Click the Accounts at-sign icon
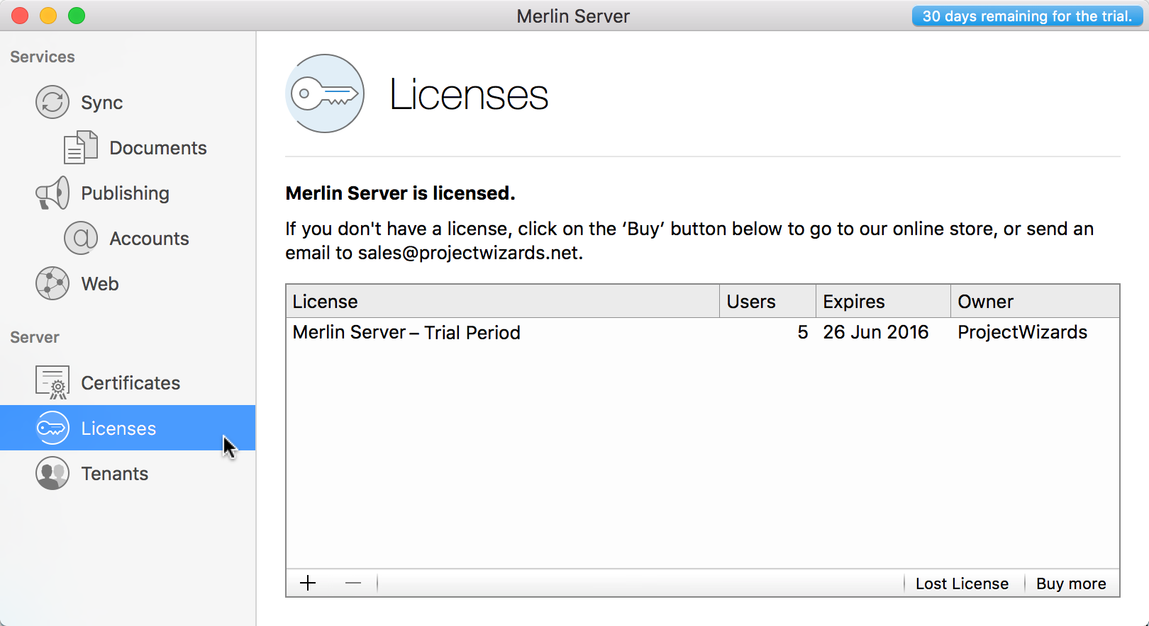The width and height of the screenshot is (1149, 626). tap(81, 238)
